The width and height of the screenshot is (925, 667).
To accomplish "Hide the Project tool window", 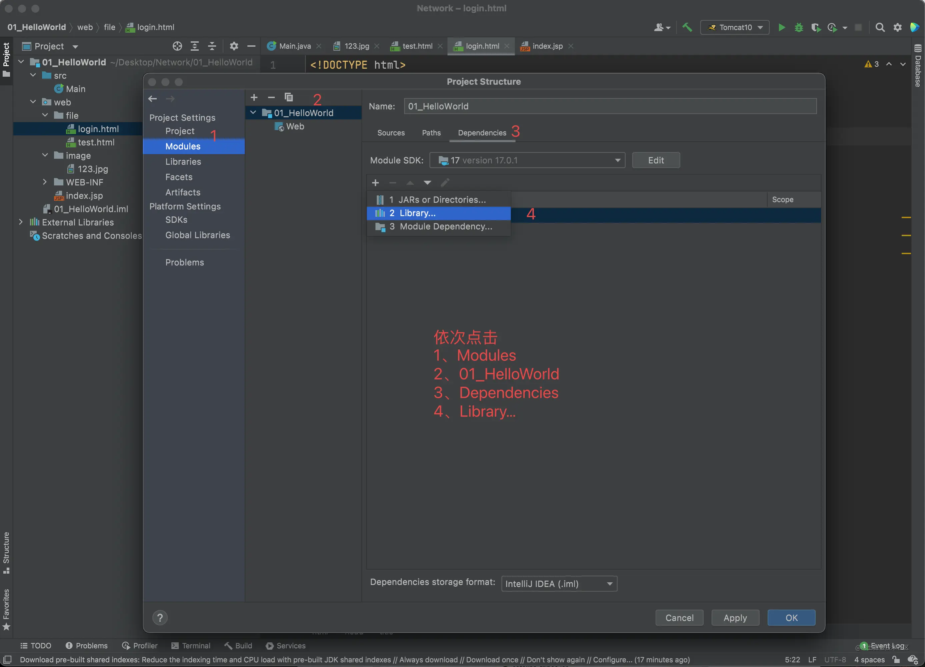I will [251, 46].
